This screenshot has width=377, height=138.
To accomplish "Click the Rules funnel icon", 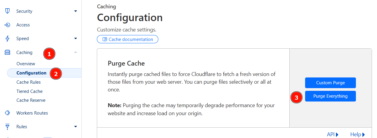I will tap(7, 127).
